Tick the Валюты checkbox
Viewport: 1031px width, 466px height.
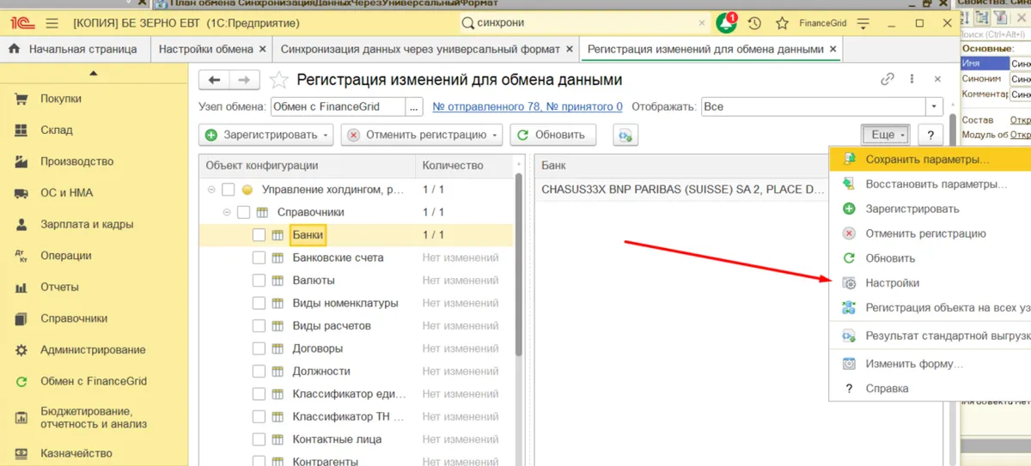click(259, 281)
